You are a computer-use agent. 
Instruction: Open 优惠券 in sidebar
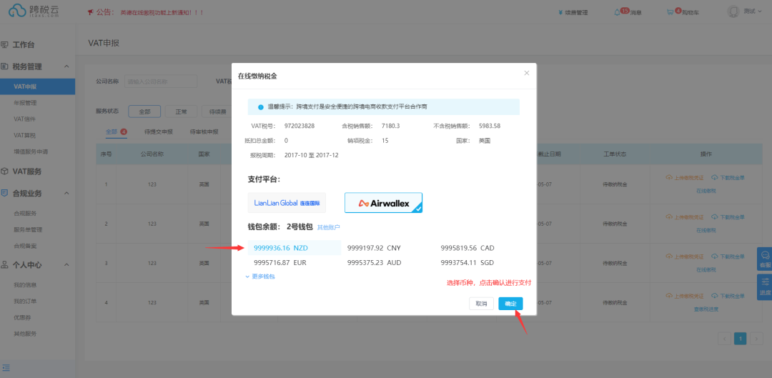click(x=22, y=317)
